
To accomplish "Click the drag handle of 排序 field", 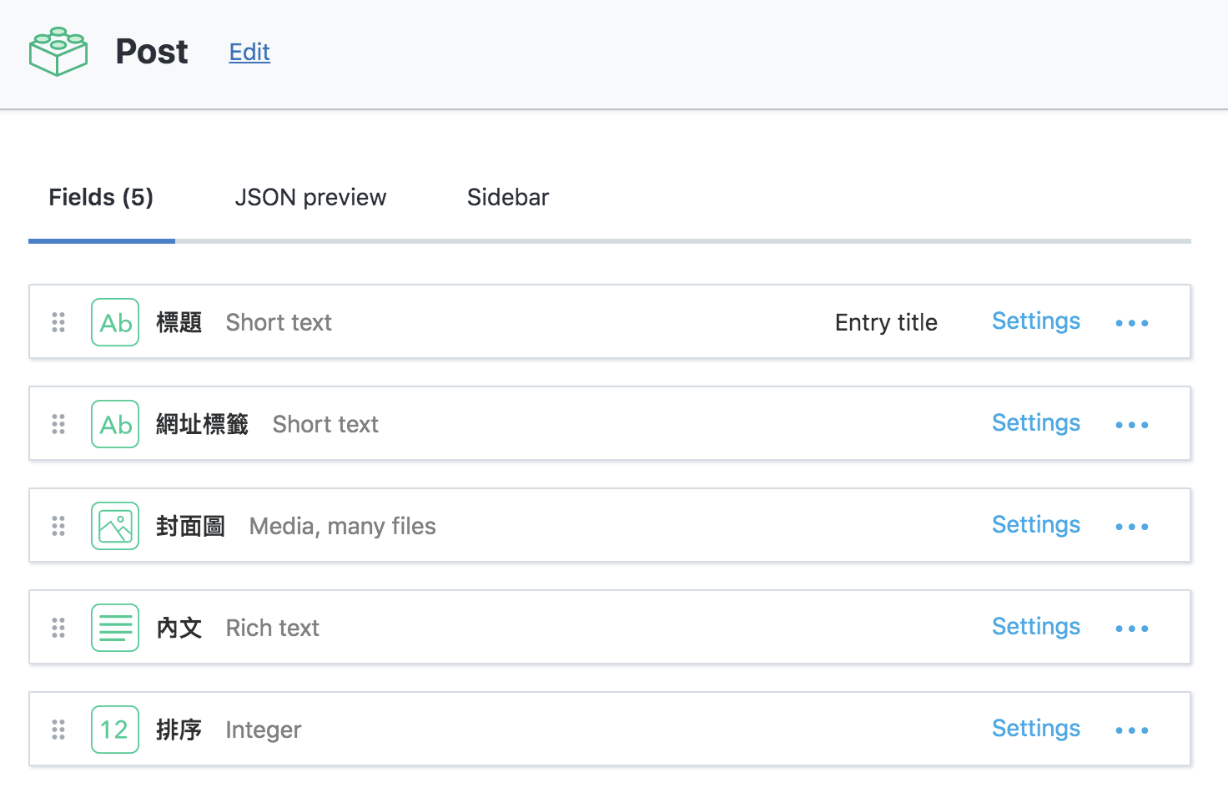I will point(58,730).
